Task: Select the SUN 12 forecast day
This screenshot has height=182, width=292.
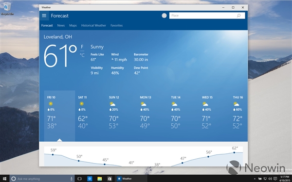Action: [x=121, y=116]
